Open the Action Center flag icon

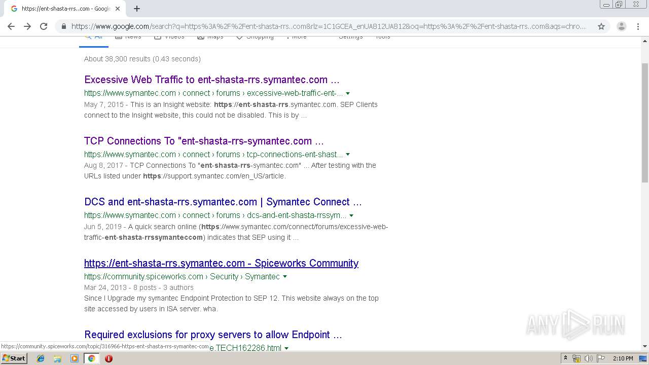(600, 358)
